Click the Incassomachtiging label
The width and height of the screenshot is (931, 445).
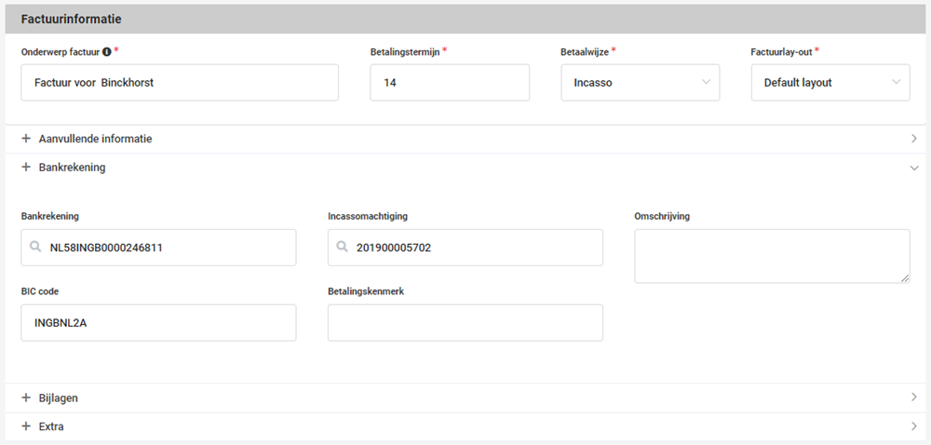pos(368,217)
